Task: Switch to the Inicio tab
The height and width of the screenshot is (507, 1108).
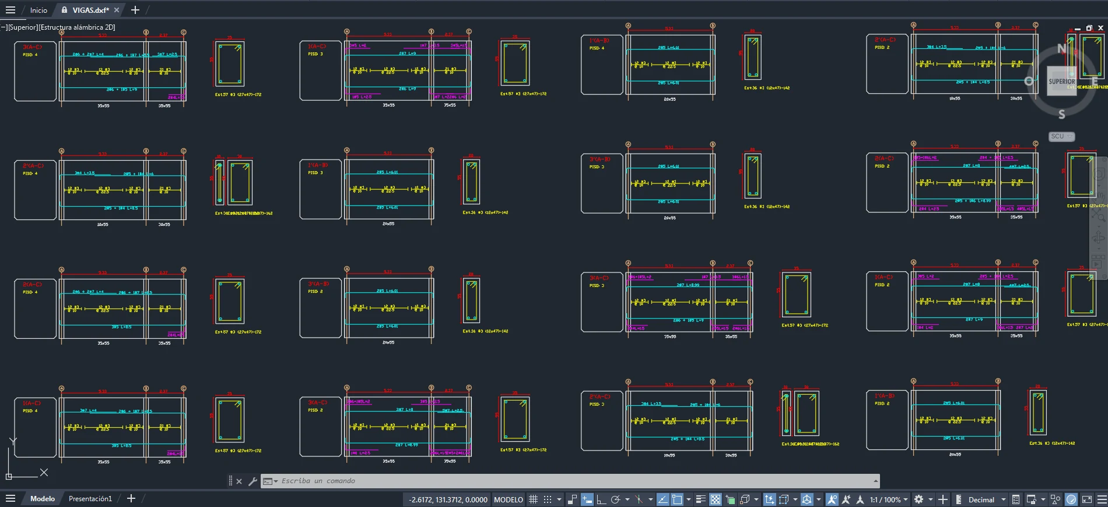Action: [38, 10]
